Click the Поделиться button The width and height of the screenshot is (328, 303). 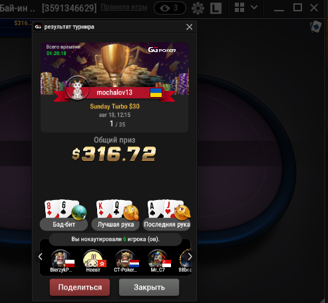click(80, 287)
